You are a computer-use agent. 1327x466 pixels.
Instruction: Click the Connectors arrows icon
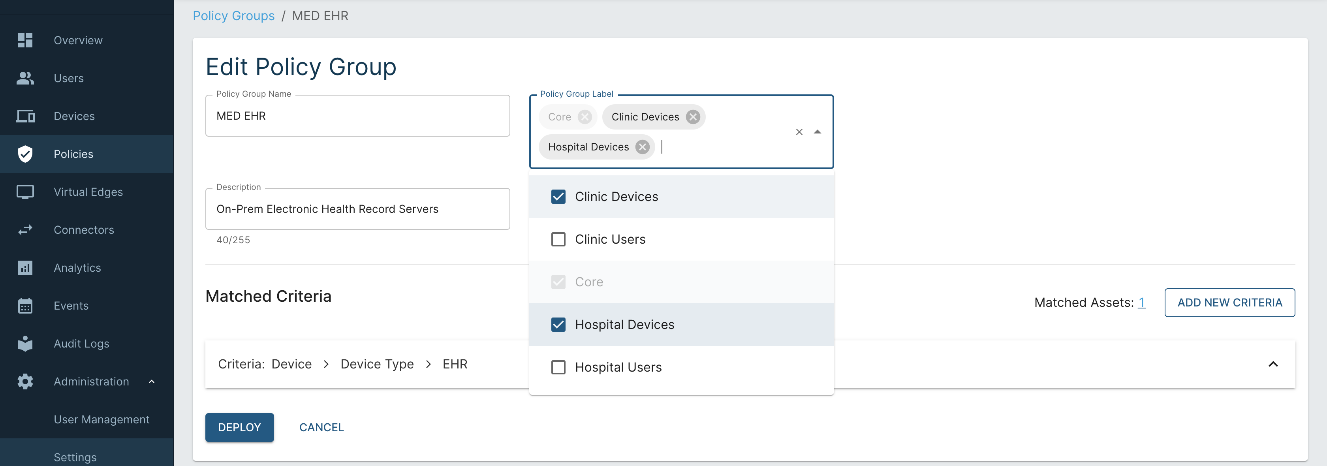[x=25, y=230]
